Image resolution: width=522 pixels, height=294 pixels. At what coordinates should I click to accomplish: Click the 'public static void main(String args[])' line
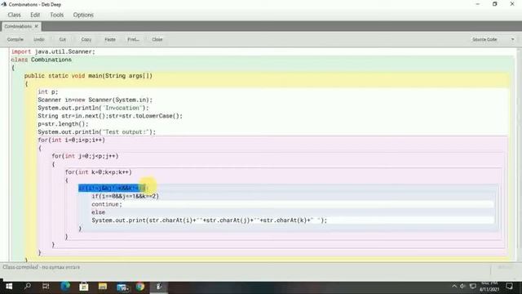pos(88,76)
